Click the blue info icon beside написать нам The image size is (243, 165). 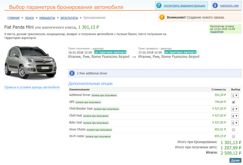point(215,6)
